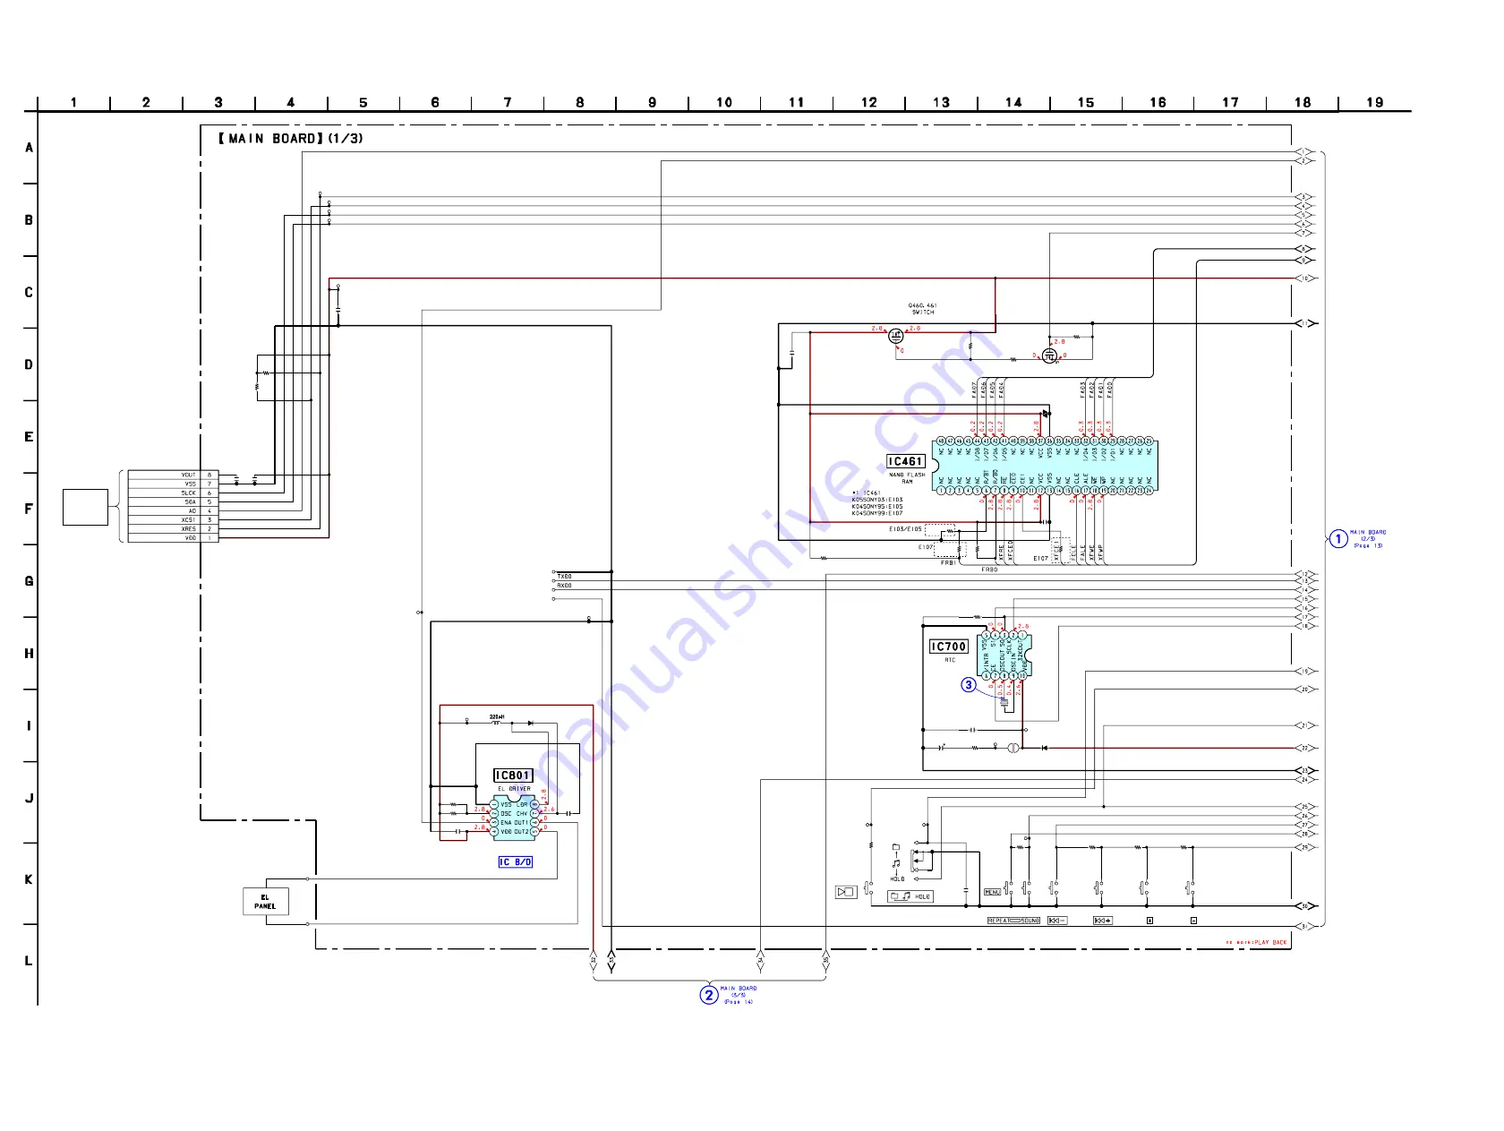The width and height of the screenshot is (1504, 1131).
Task: Click the previous track minus icon
Action: (1057, 921)
